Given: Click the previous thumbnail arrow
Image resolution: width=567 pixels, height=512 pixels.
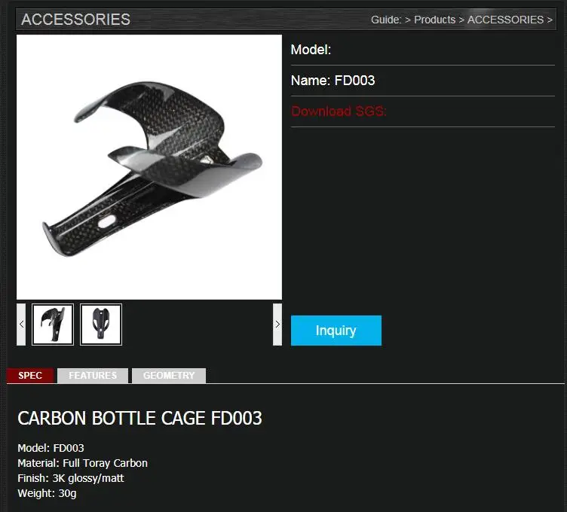Looking at the screenshot, I should coord(21,325).
